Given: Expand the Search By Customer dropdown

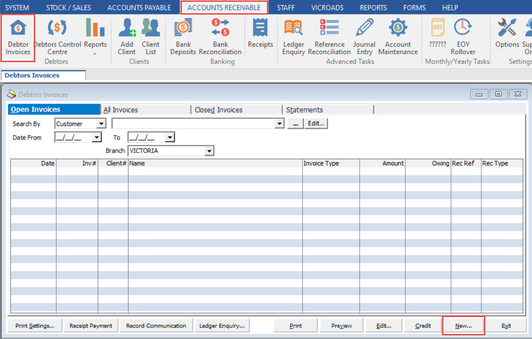Looking at the screenshot, I should click(101, 124).
